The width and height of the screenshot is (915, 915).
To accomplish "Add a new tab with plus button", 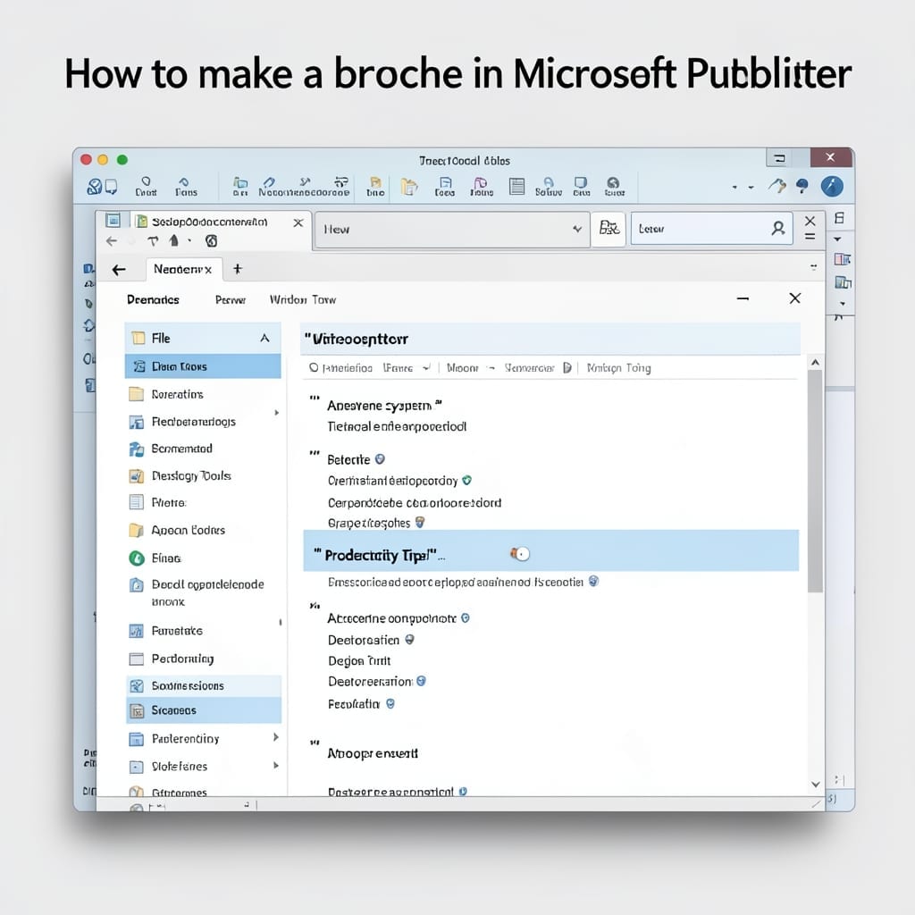I will click(x=238, y=268).
